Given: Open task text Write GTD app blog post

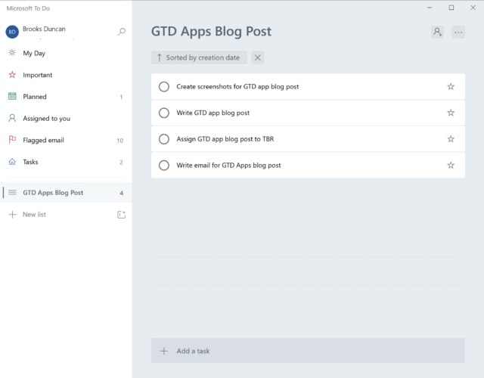Looking at the screenshot, I should [213, 113].
